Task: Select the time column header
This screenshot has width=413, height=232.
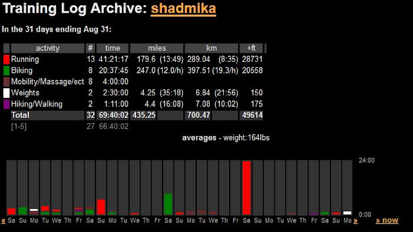Action: point(112,48)
